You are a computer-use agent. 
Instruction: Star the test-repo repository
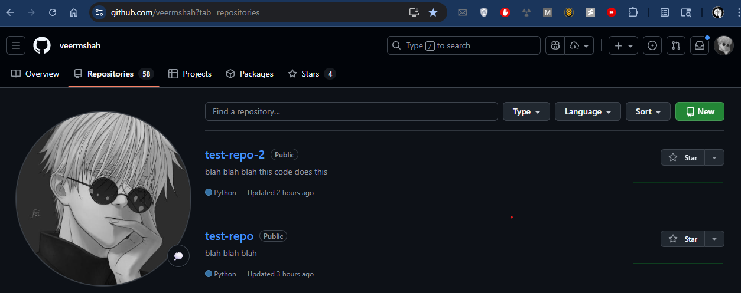pos(682,239)
